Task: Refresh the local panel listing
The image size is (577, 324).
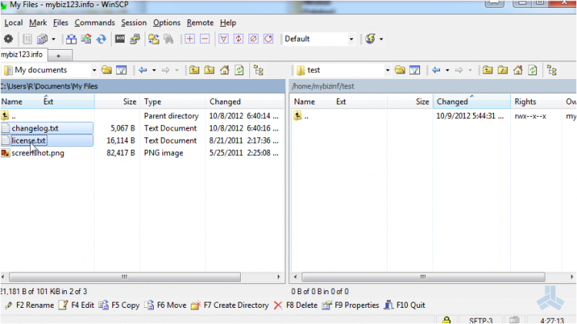Action: (x=239, y=70)
